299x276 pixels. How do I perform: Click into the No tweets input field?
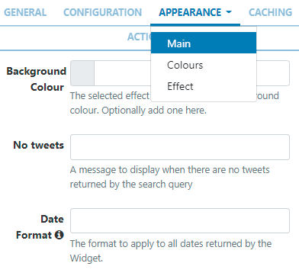[180, 147]
